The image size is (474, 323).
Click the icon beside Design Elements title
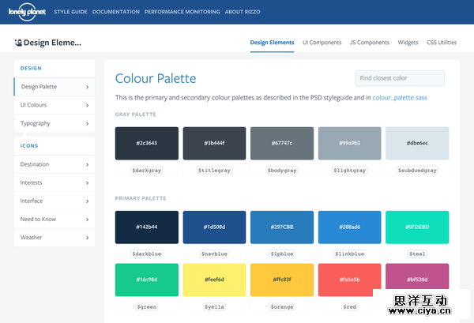18,43
